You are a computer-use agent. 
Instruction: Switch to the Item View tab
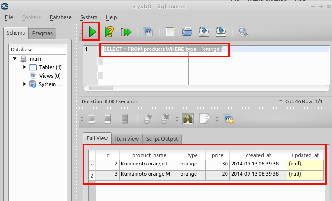pos(127,139)
